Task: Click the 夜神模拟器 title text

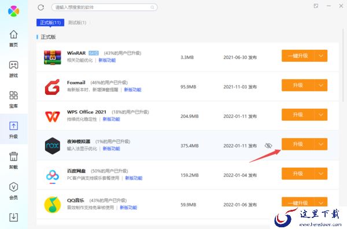Action: pos(79,141)
